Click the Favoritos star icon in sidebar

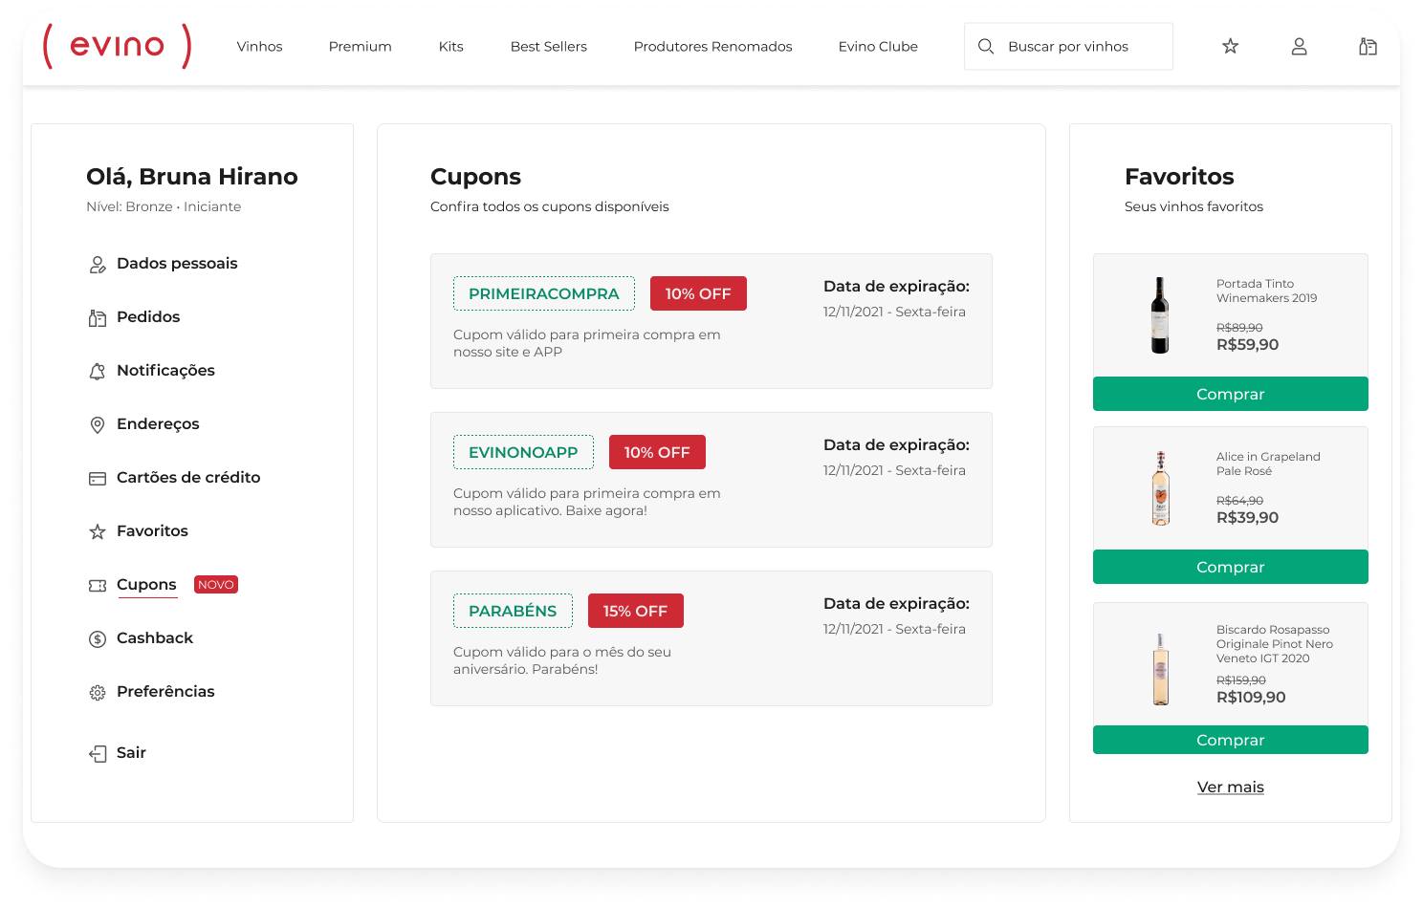tap(98, 531)
